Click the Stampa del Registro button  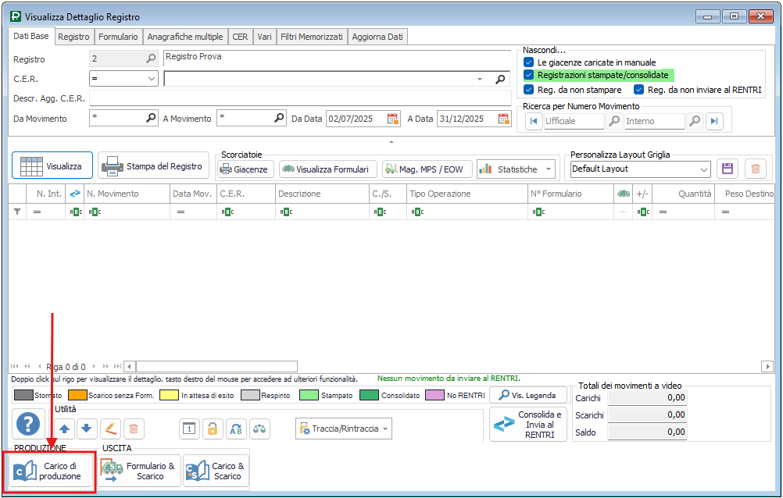tap(154, 166)
